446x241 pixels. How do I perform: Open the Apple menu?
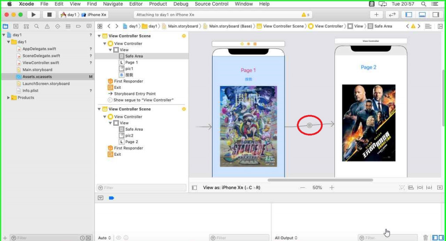click(10, 4)
